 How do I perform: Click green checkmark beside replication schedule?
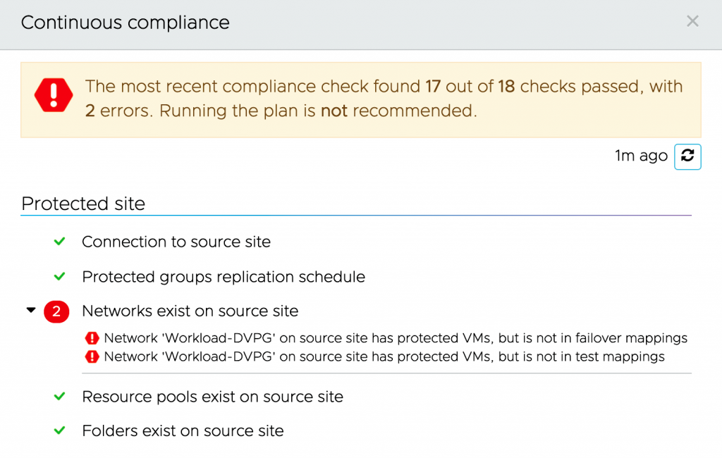(60, 276)
